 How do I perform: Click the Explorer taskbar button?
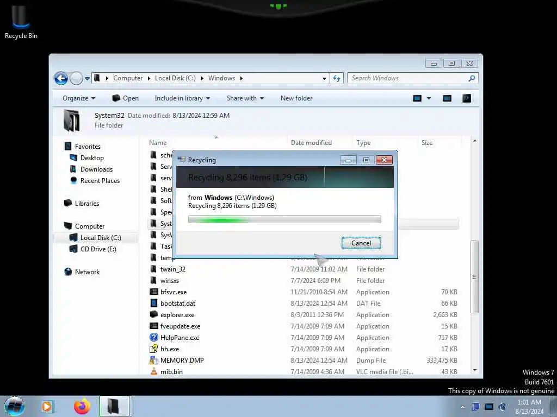click(114, 406)
